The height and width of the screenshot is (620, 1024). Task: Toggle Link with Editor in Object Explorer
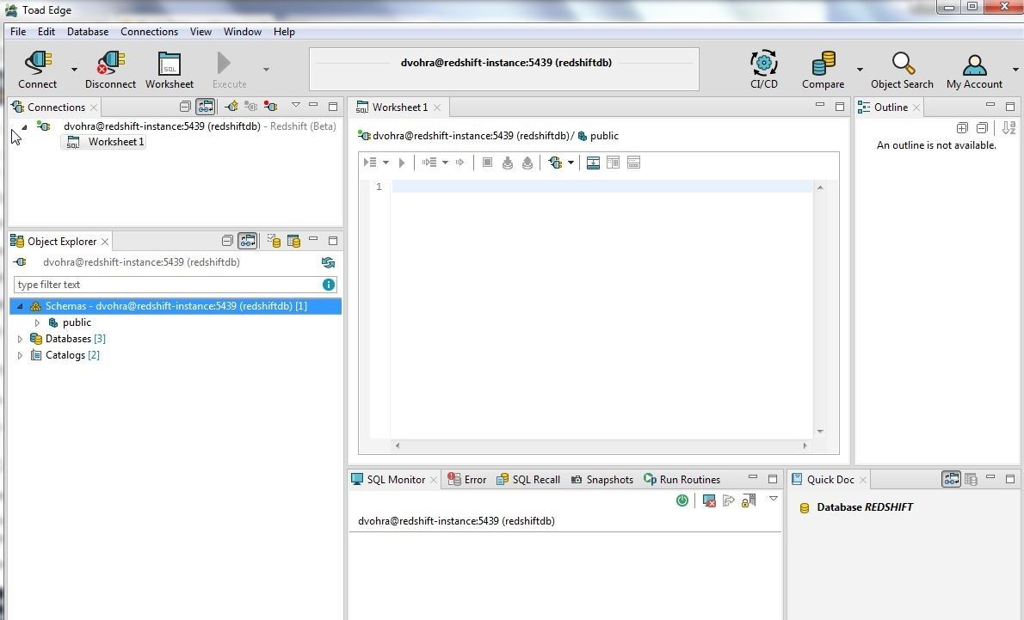click(x=248, y=241)
